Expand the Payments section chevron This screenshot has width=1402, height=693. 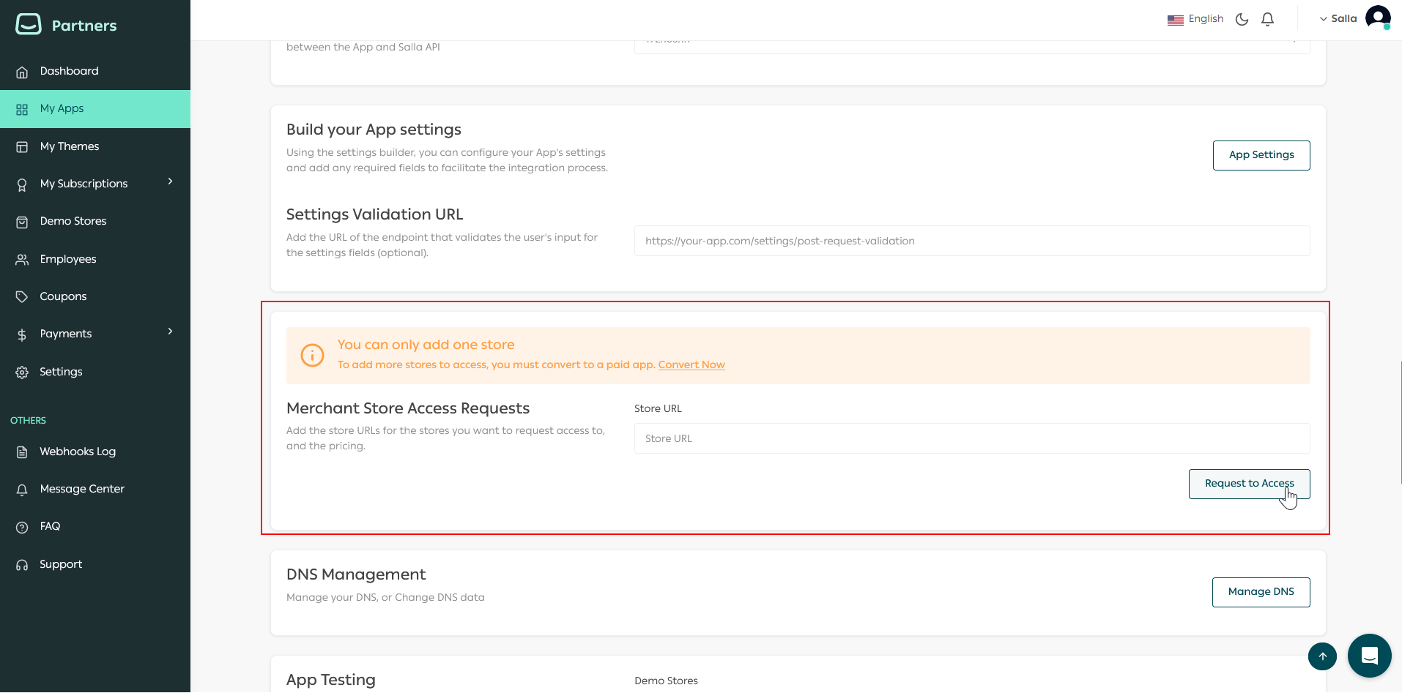pos(169,331)
